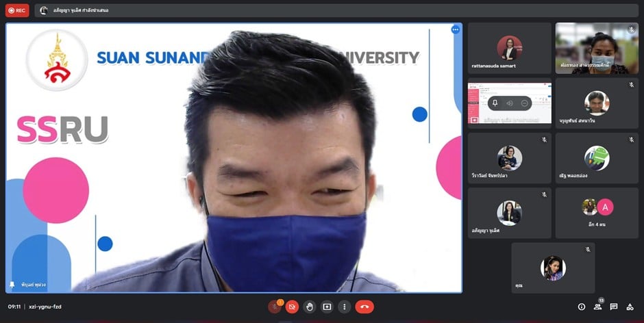Open the chat panel

(614, 307)
